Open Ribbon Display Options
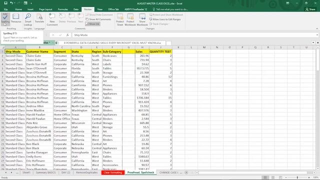 tap(287, 3)
